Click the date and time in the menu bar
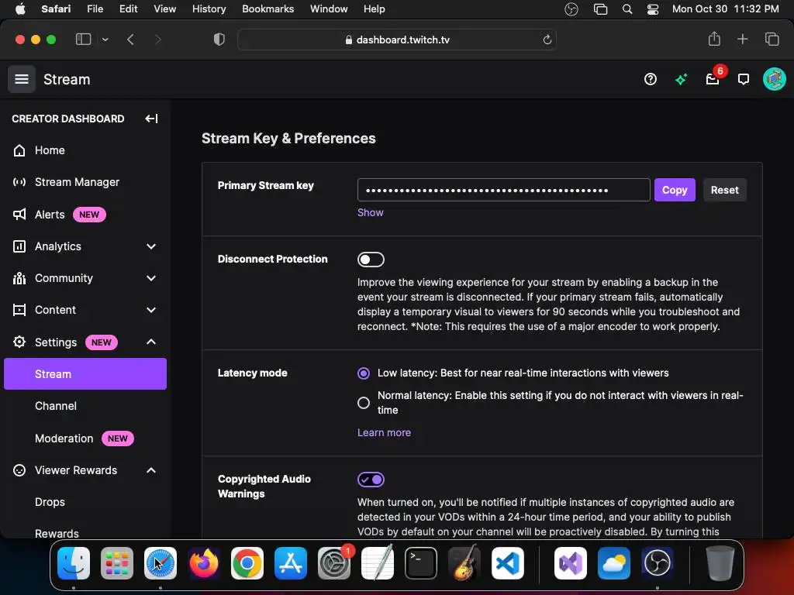Screen dimensions: 794x595 [725, 9]
